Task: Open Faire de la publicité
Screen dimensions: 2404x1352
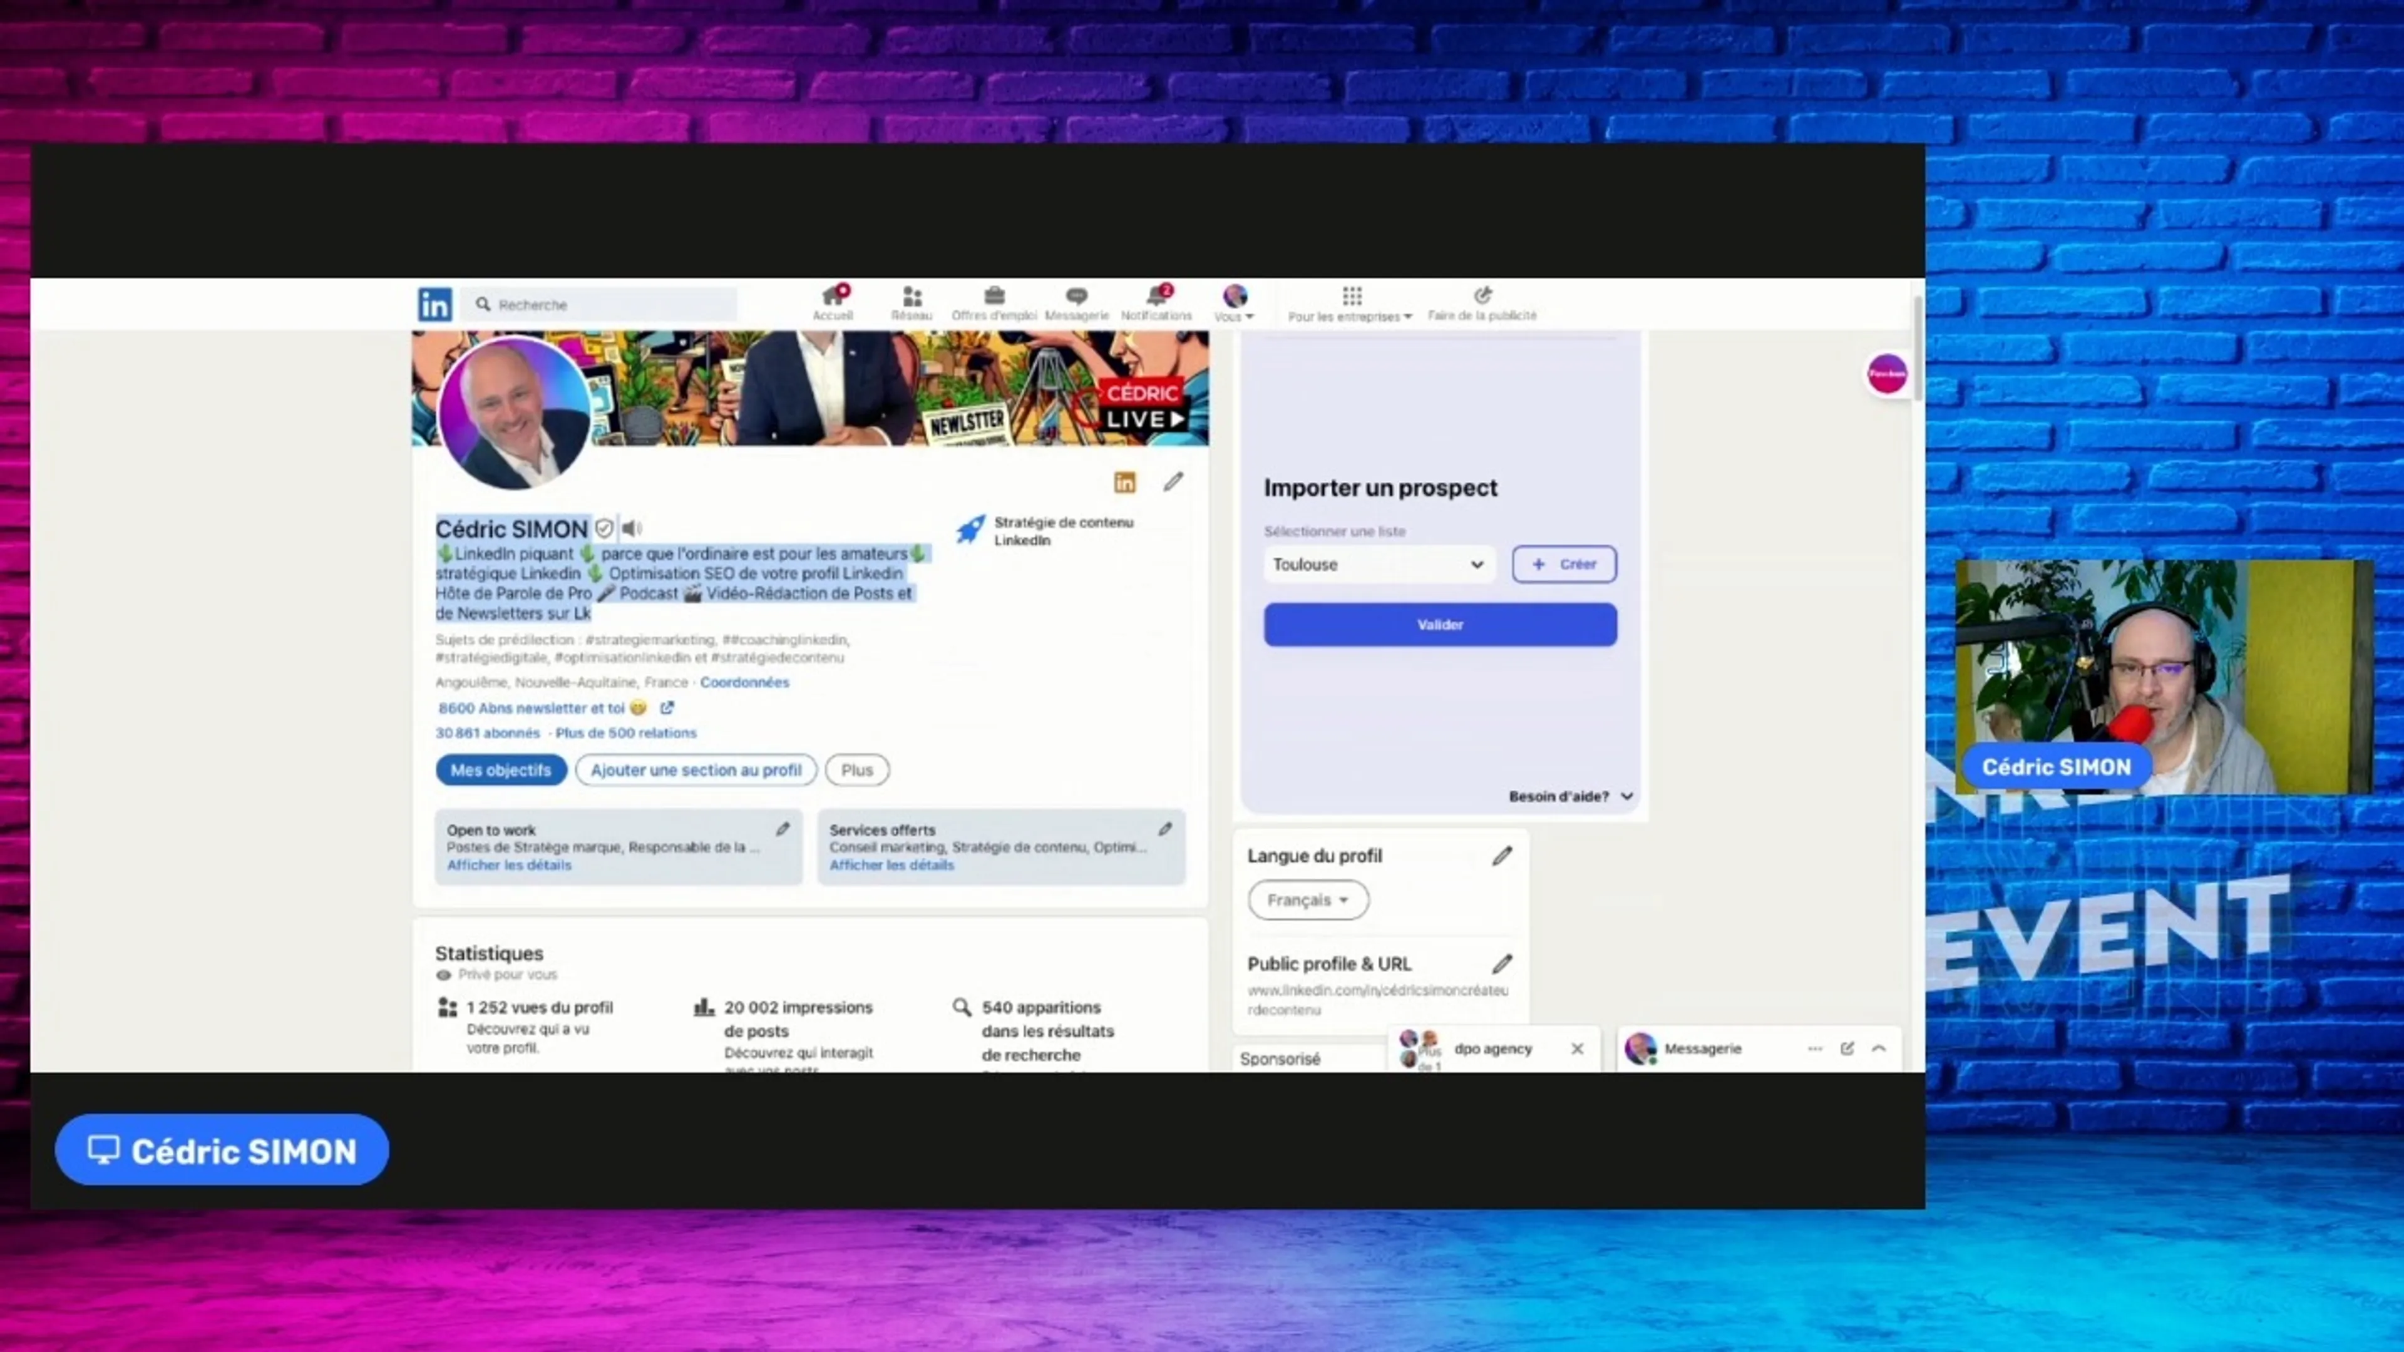Action: pos(1482,304)
